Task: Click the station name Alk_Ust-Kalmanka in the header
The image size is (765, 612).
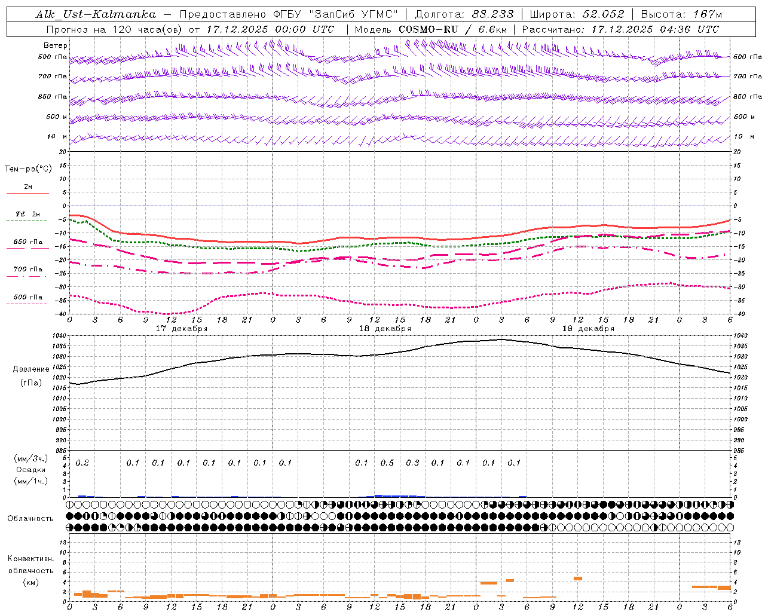Action: 96,14
